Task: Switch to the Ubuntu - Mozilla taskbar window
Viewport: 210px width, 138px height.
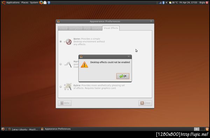Action: point(23,129)
